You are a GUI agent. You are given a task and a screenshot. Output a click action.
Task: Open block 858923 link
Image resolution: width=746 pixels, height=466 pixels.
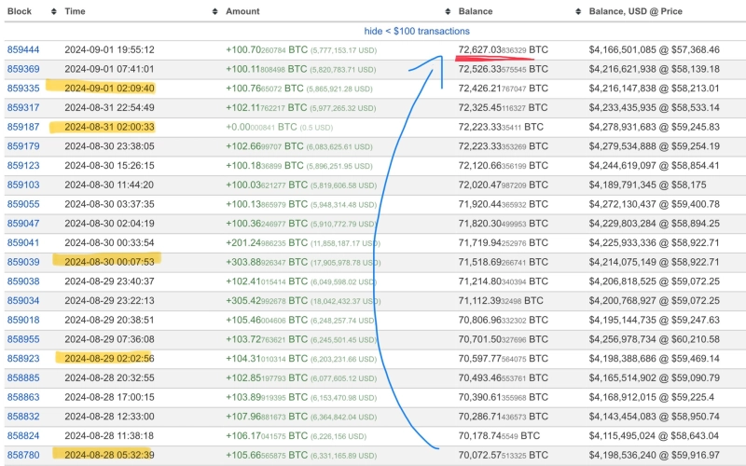pos(22,358)
